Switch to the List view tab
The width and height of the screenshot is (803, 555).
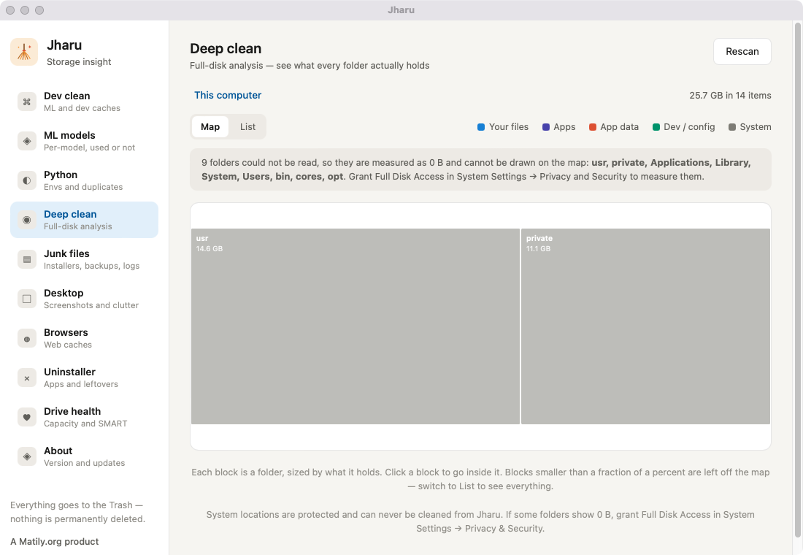click(x=248, y=126)
